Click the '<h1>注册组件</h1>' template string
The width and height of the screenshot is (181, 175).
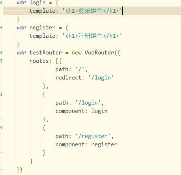(x=92, y=36)
